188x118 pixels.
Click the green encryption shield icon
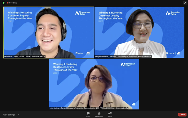pyautogui.click(x=4, y=3)
